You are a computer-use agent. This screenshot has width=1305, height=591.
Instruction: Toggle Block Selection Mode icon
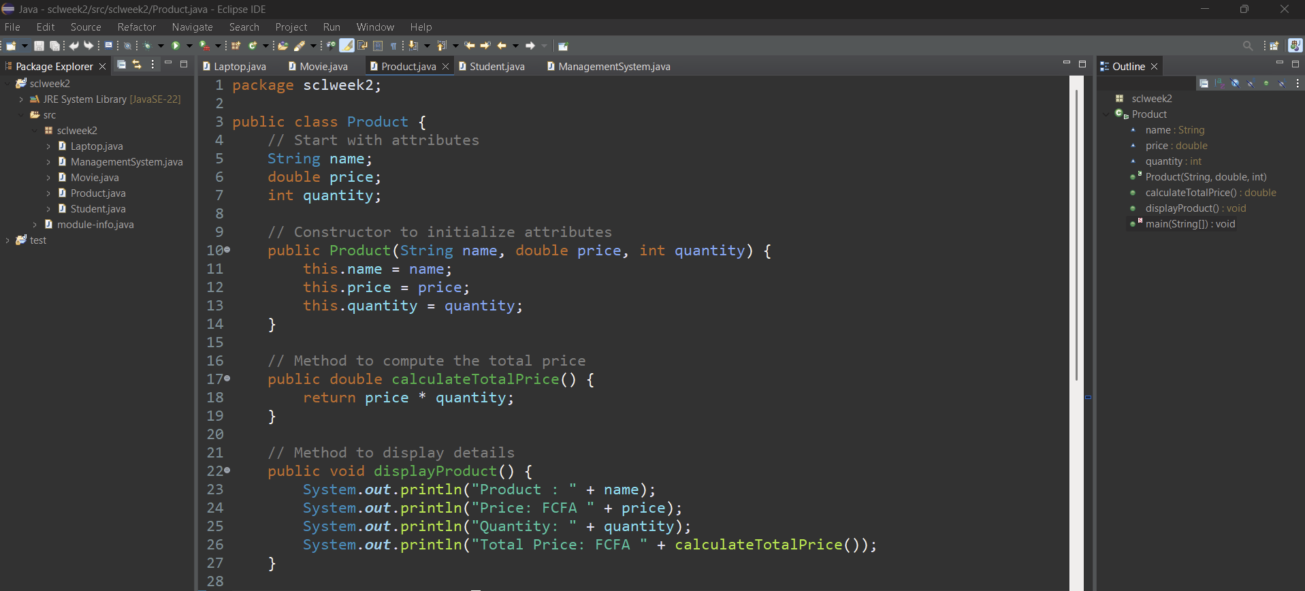378,46
